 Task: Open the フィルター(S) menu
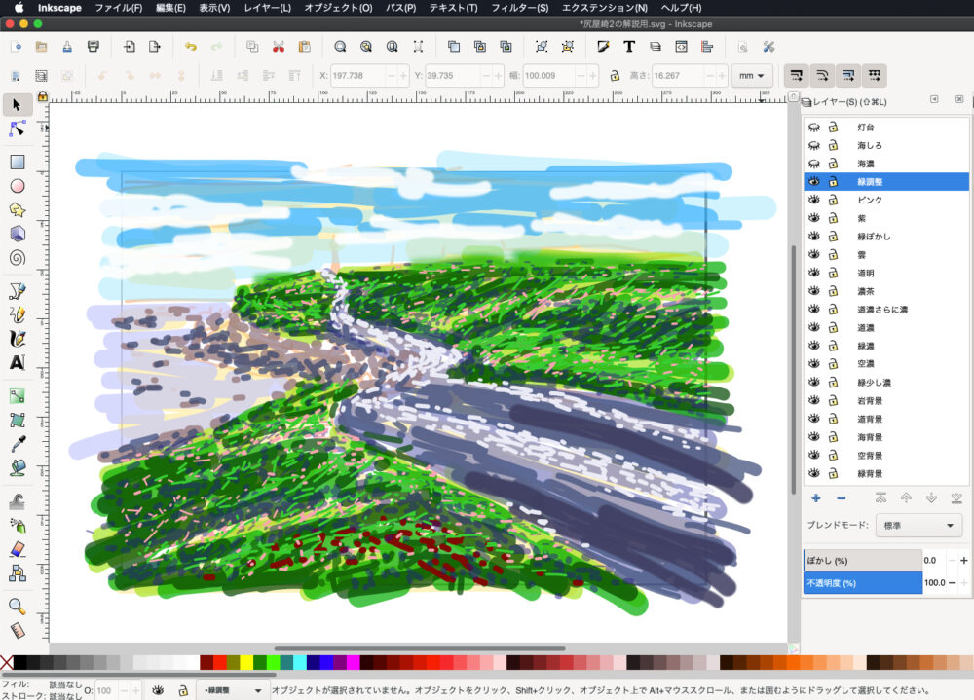[x=519, y=8]
